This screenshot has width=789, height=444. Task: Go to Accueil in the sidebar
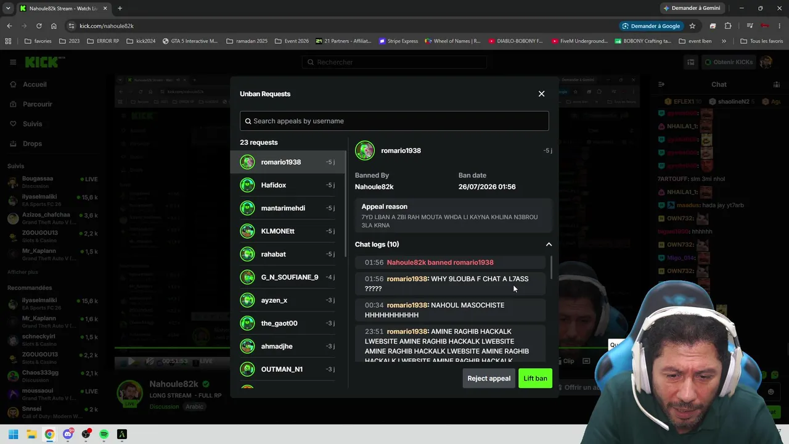35,84
